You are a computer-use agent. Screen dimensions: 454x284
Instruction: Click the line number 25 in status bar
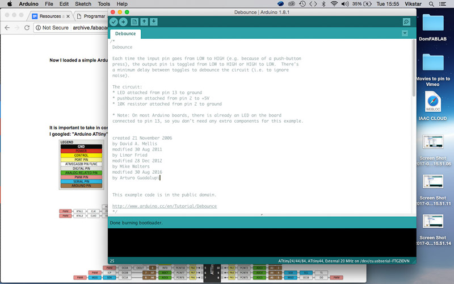point(112,261)
